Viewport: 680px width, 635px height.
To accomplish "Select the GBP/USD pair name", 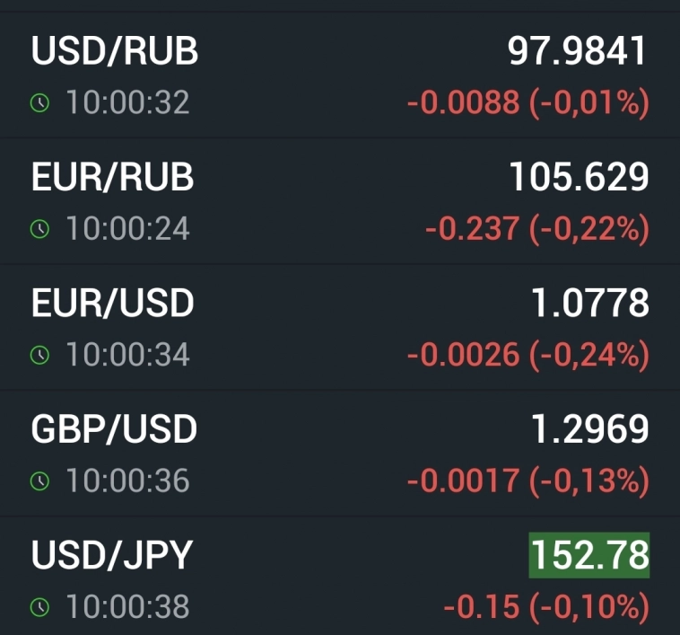I will (114, 430).
